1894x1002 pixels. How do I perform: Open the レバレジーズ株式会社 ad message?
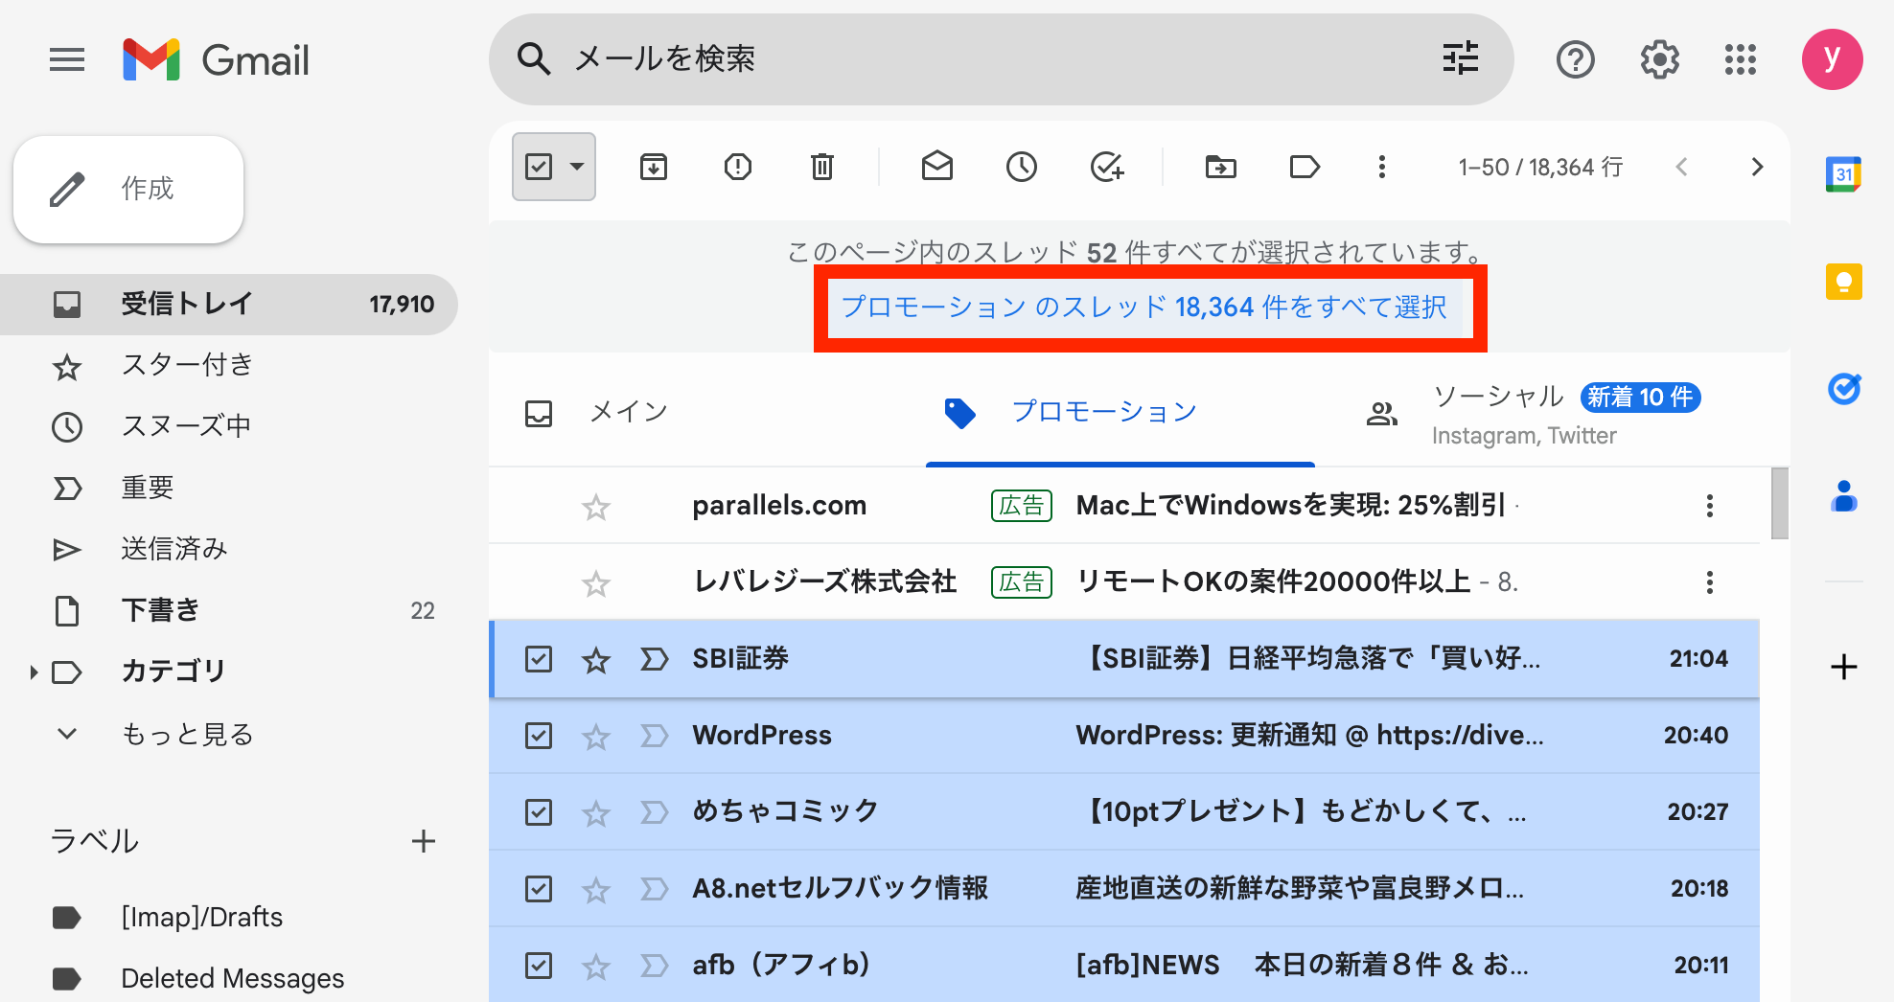click(1123, 582)
